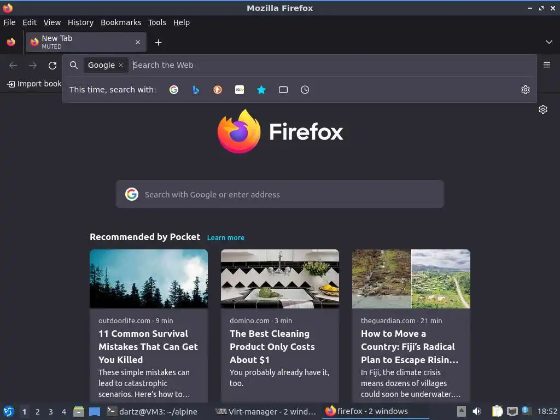This screenshot has height=420, width=560.
Task: Expand the list all tabs chevron
Action: point(549,42)
